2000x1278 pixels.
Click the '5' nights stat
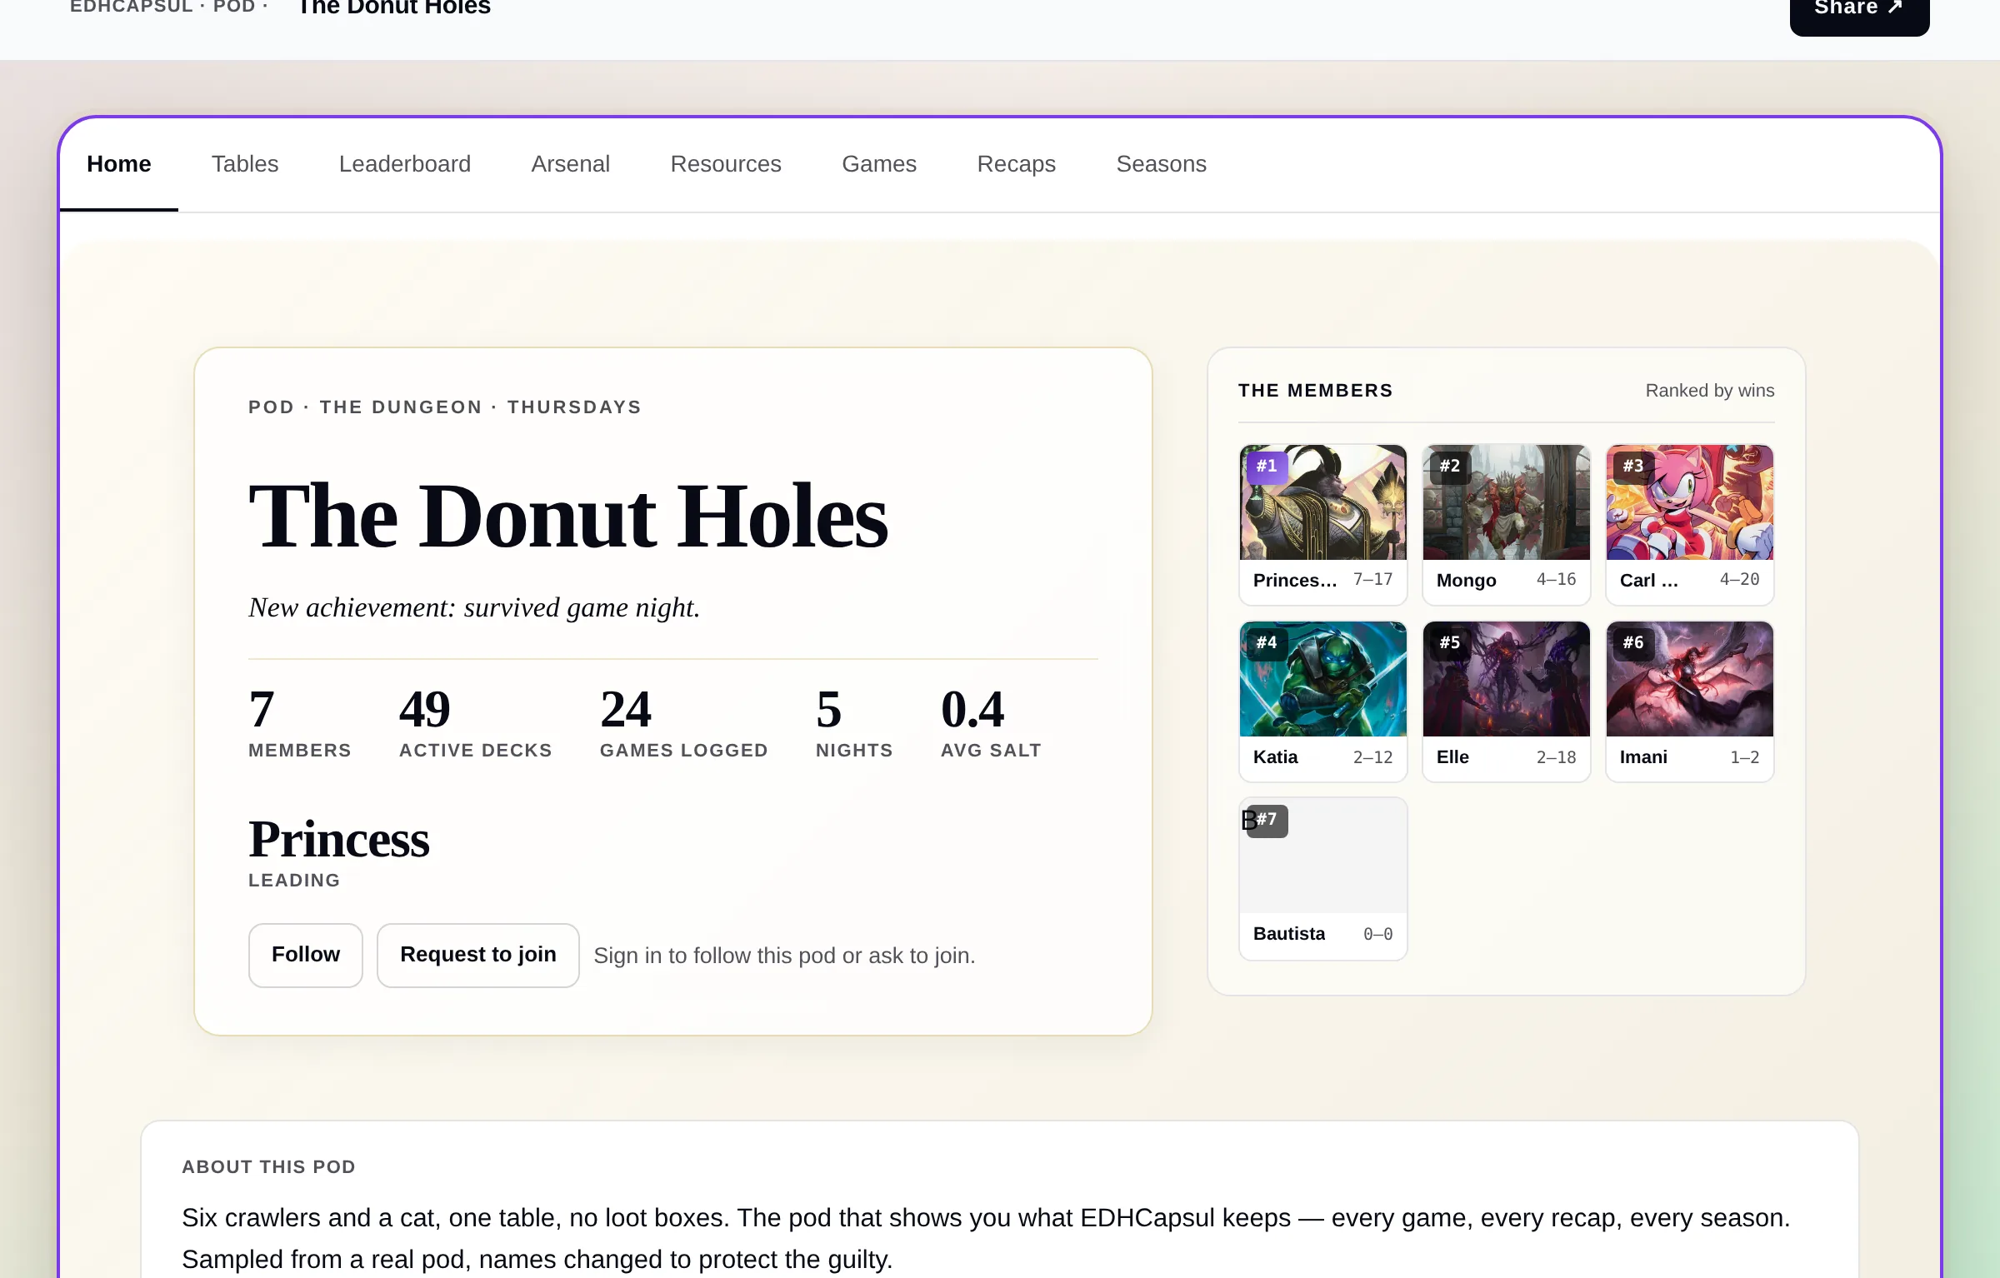pos(828,709)
